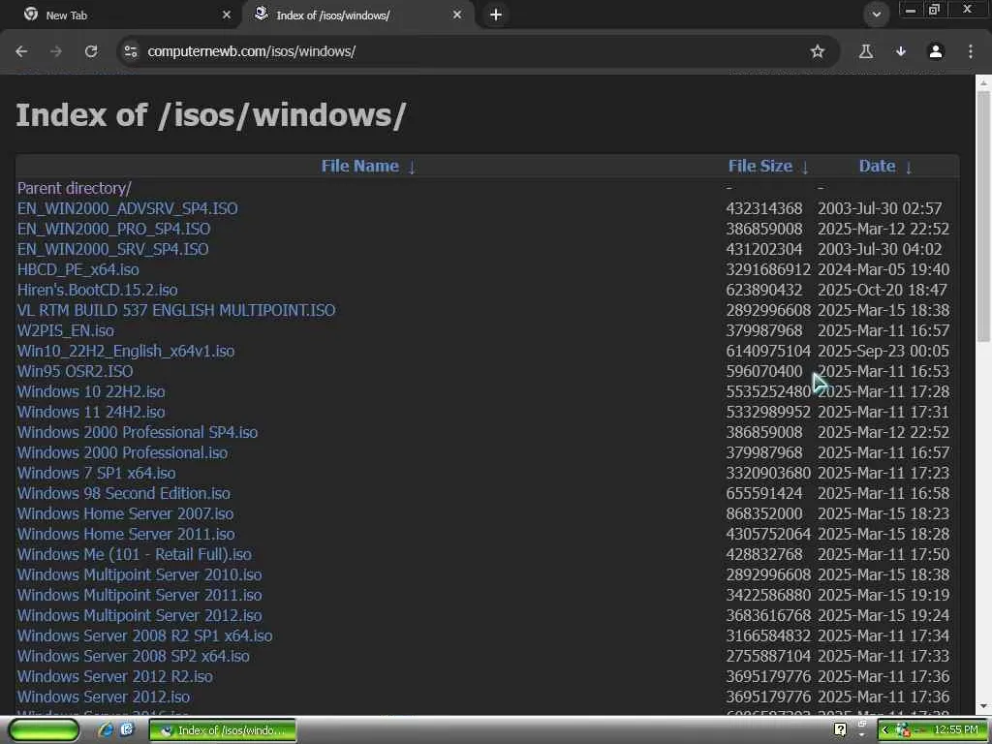Open VL RTM BUILD 537 ENGLISH MULTIPOINT.ISO
Viewport: 992px width, 744px height.
coord(176,310)
